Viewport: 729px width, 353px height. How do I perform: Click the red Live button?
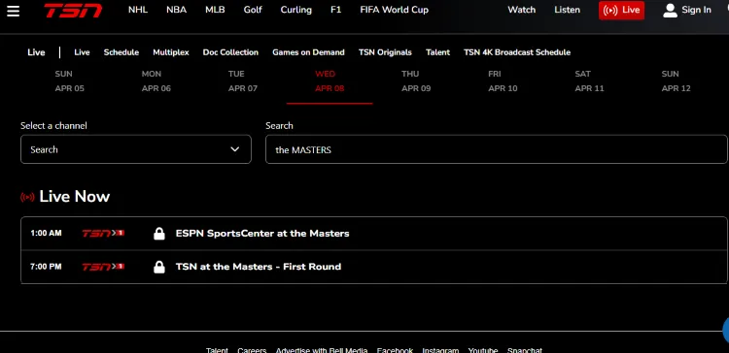point(622,11)
